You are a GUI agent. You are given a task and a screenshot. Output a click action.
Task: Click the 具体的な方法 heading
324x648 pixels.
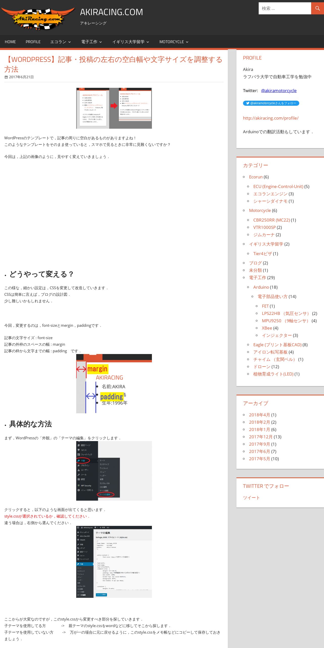click(x=30, y=424)
